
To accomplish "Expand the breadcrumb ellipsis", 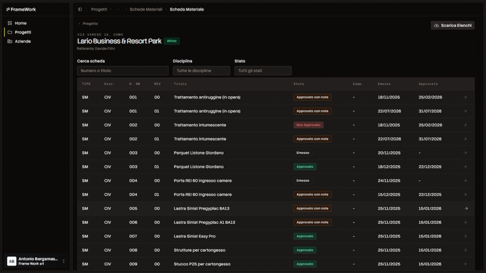I will (118, 9).
